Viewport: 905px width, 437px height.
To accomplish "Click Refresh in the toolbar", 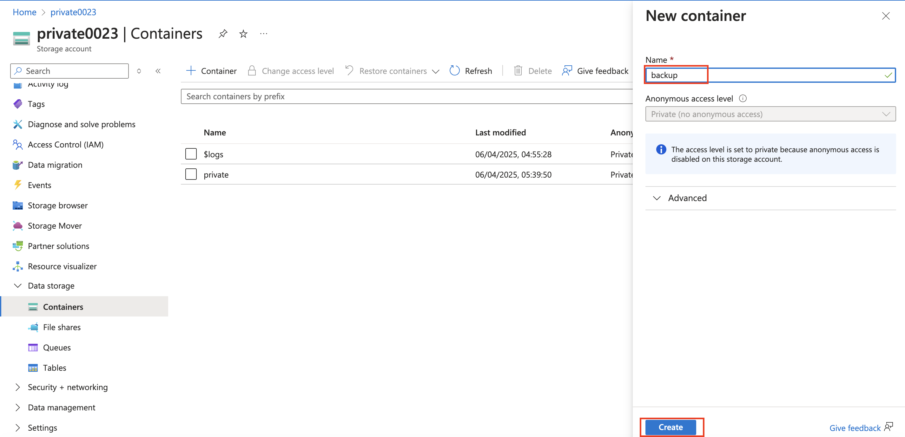I will (x=471, y=71).
